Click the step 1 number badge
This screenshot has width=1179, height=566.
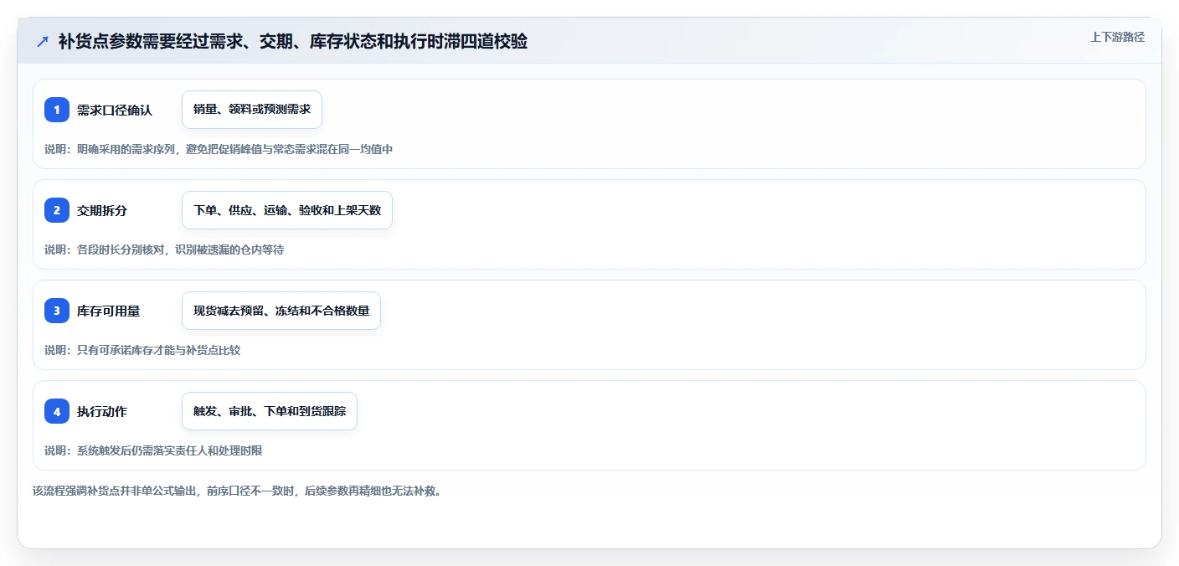[x=57, y=110]
